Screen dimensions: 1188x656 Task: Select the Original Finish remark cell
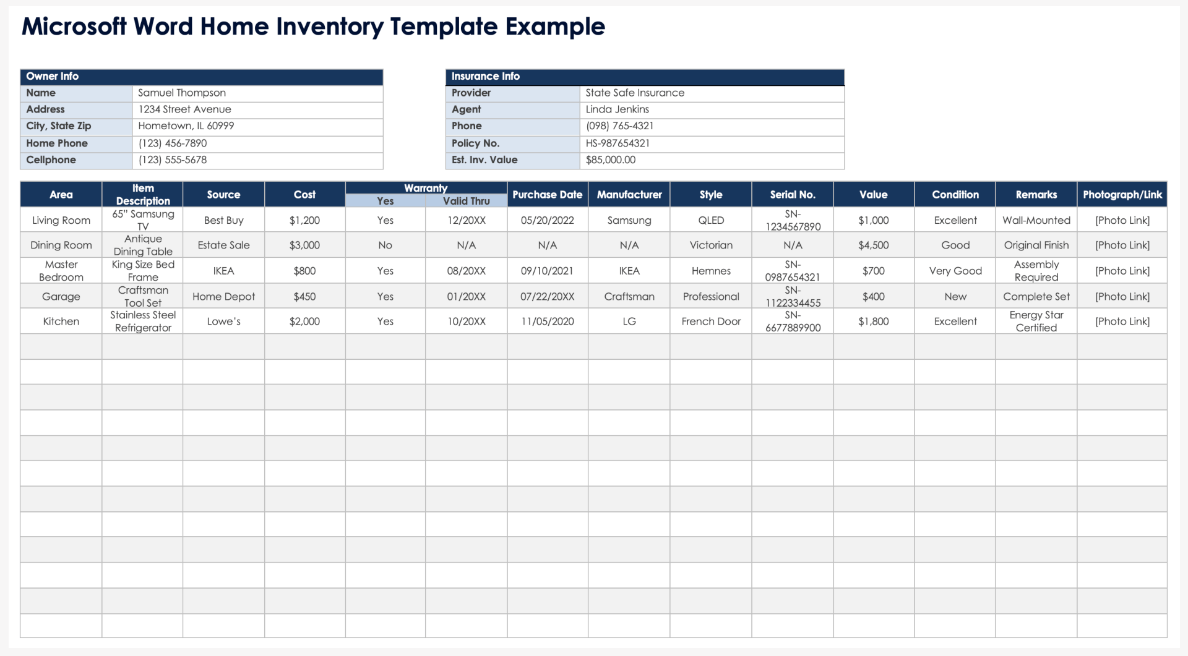(x=1036, y=245)
